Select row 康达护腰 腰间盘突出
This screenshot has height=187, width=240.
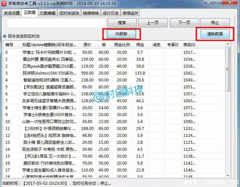(114, 59)
